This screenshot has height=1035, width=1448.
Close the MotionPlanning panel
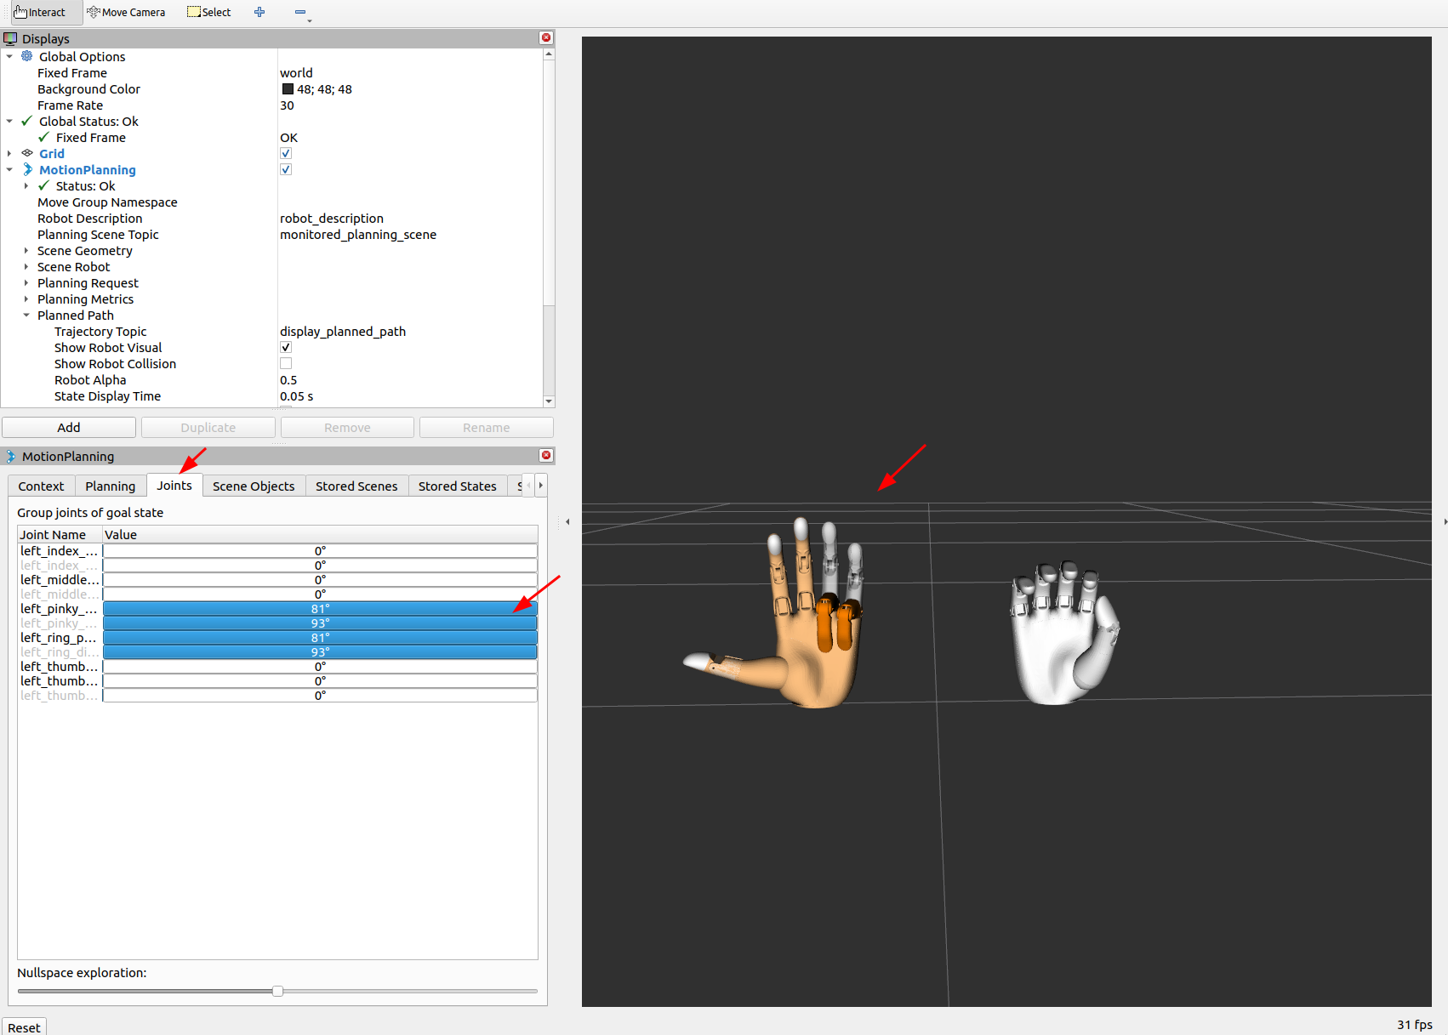pos(546,456)
